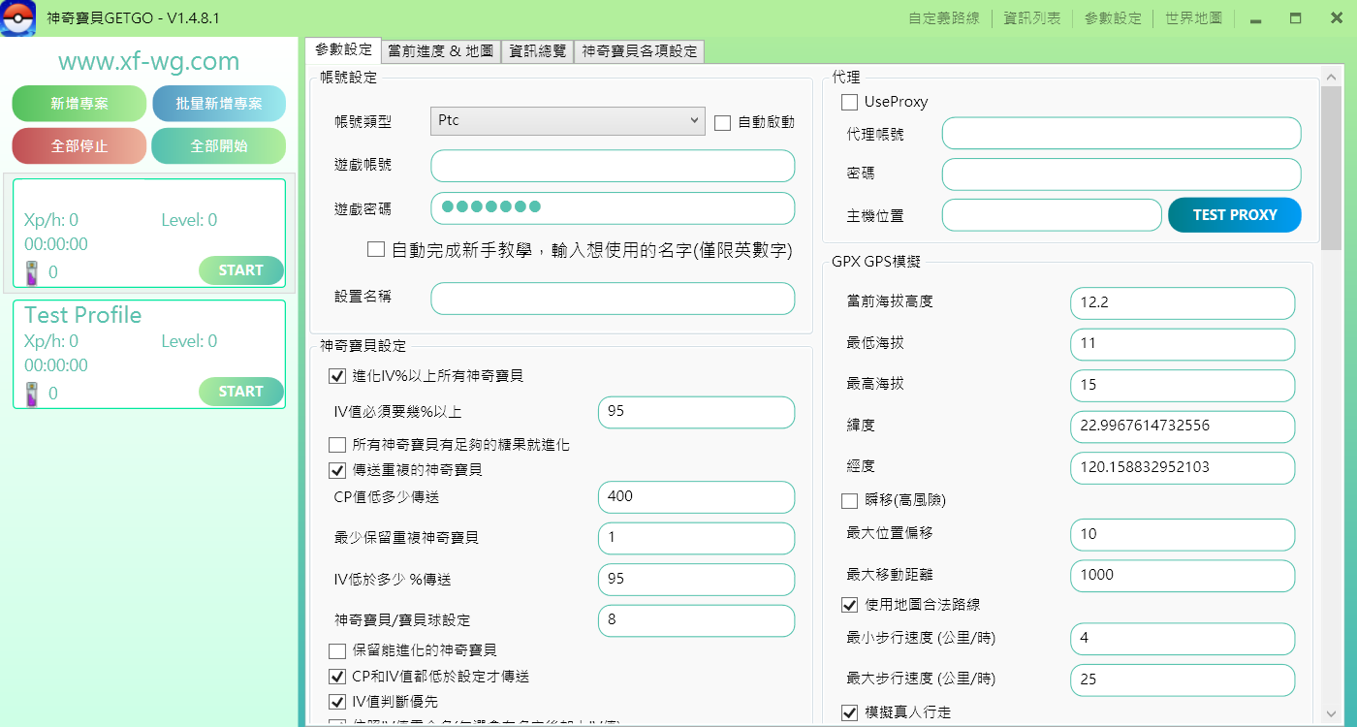Click the 最少保留重複神奇寶貝 field

(x=696, y=538)
